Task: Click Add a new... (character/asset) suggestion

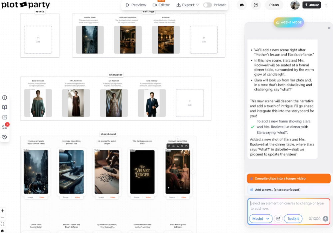Action: pos(289,190)
